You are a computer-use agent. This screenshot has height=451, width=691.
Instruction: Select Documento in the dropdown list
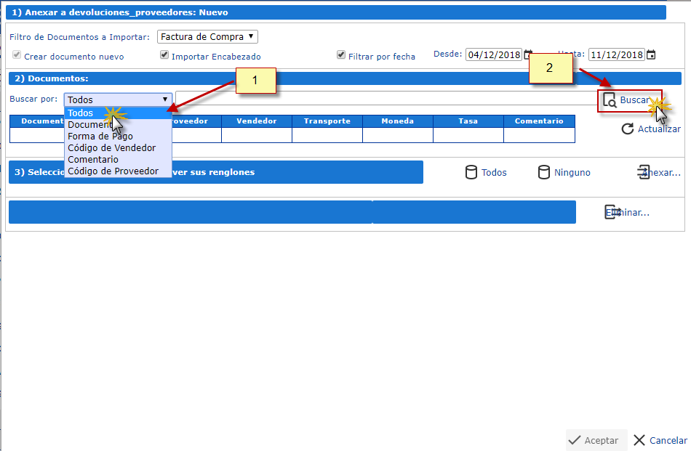coord(118,124)
